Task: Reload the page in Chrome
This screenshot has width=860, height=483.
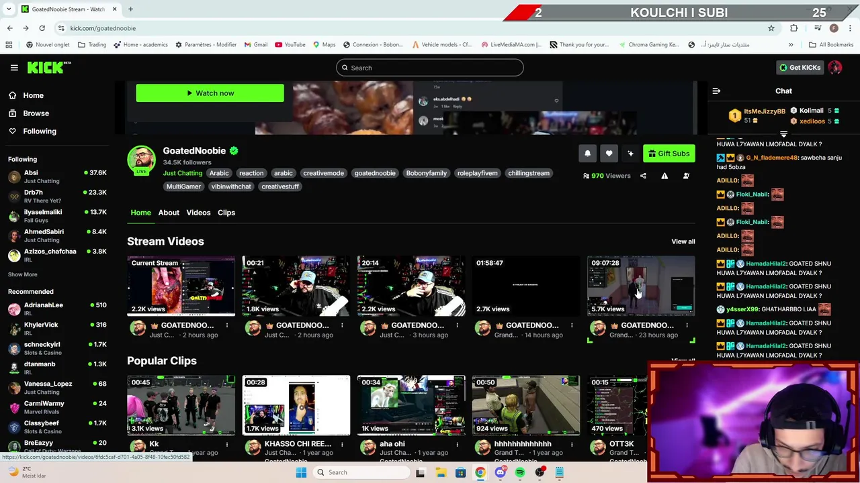Action: coord(42,28)
